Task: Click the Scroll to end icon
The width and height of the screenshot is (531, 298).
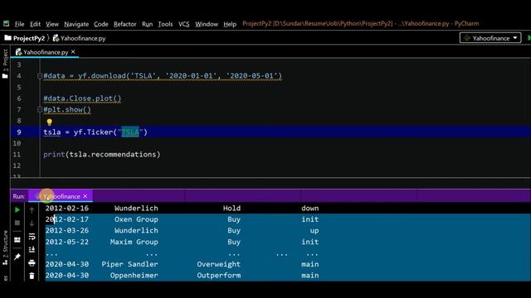Action: coord(32,250)
